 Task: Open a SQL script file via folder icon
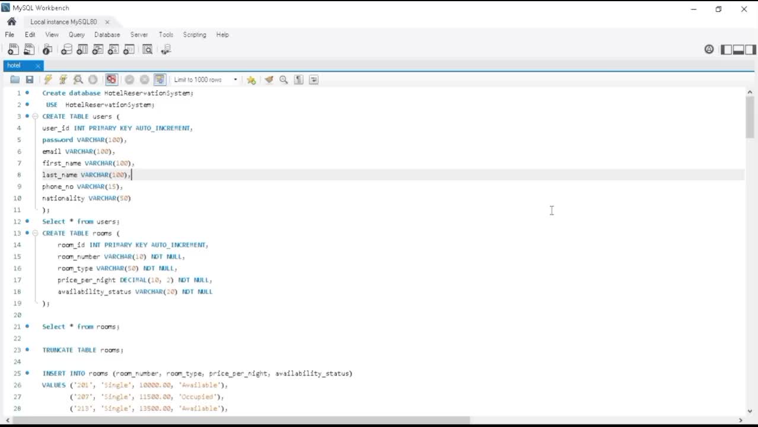(x=15, y=79)
